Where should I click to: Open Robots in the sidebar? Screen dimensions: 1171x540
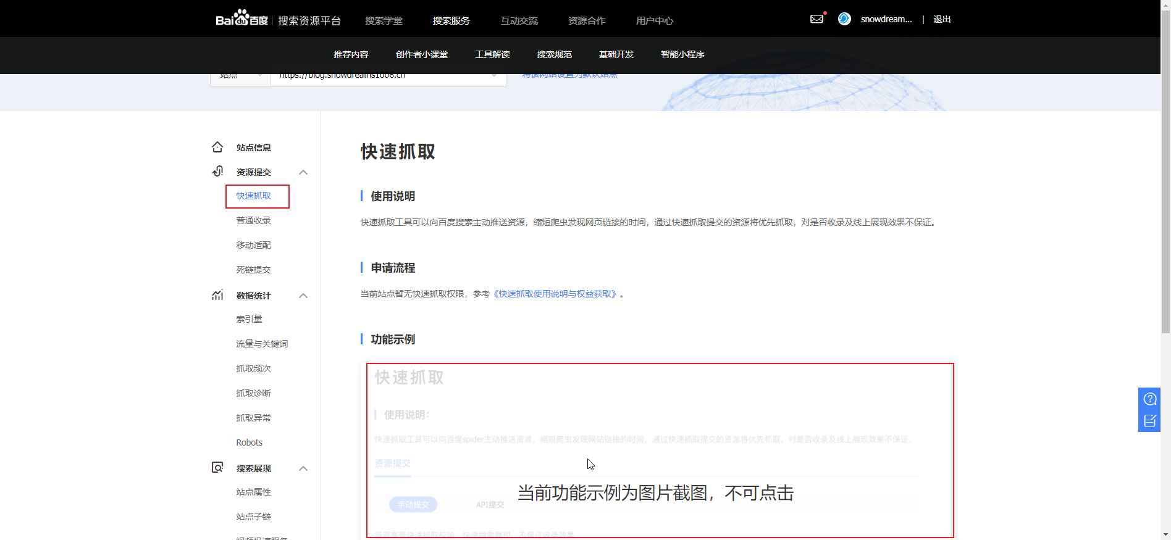[249, 442]
